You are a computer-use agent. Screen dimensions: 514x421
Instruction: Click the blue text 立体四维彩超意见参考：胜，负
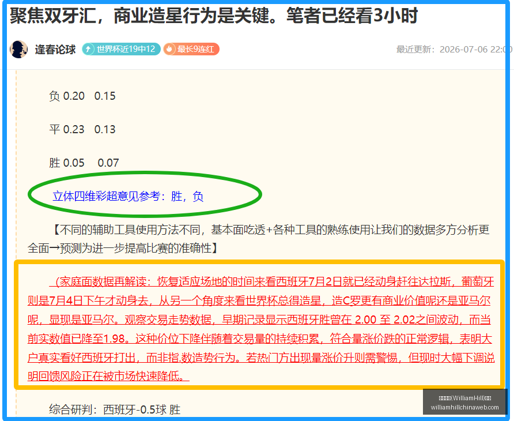point(128,196)
